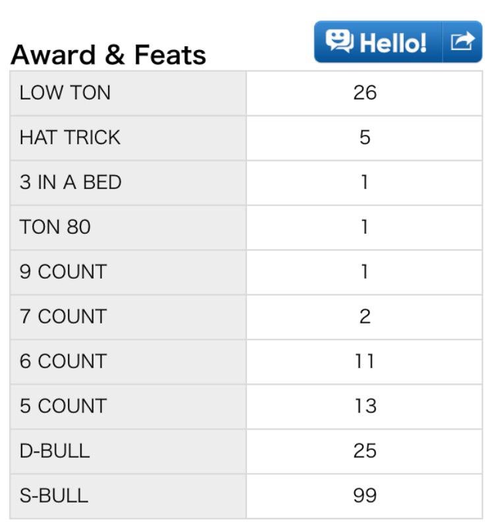
Task: Click the 3 IN A BED label
Action: [70, 182]
